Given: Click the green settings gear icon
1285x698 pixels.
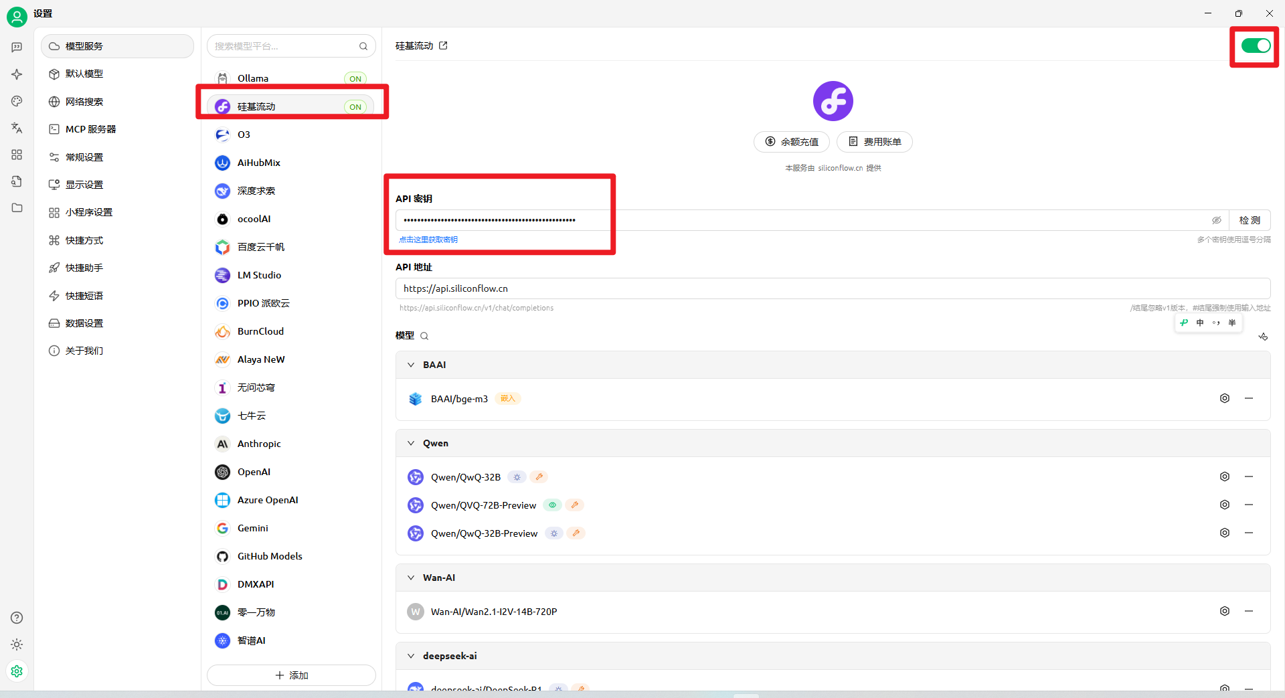Looking at the screenshot, I should 17,671.
